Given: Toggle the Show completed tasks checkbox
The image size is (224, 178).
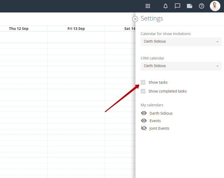Looking at the screenshot, I should coord(143,91).
